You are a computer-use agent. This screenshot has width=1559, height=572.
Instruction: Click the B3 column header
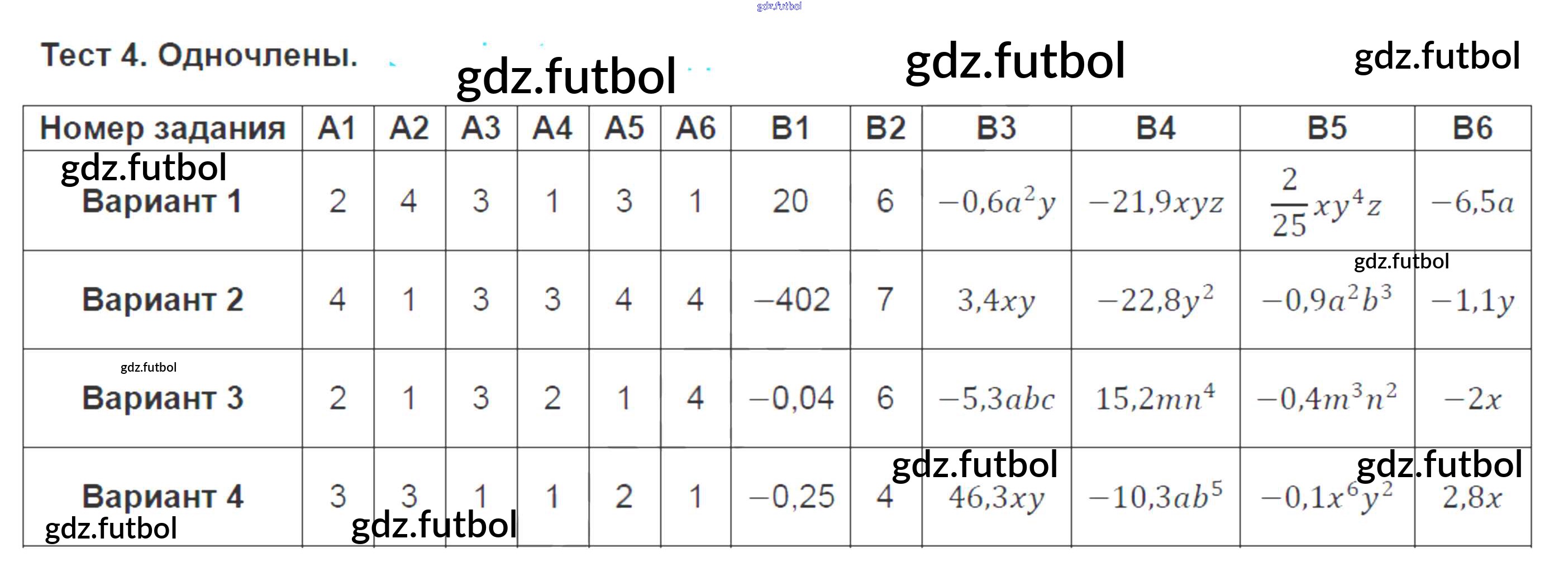(996, 128)
